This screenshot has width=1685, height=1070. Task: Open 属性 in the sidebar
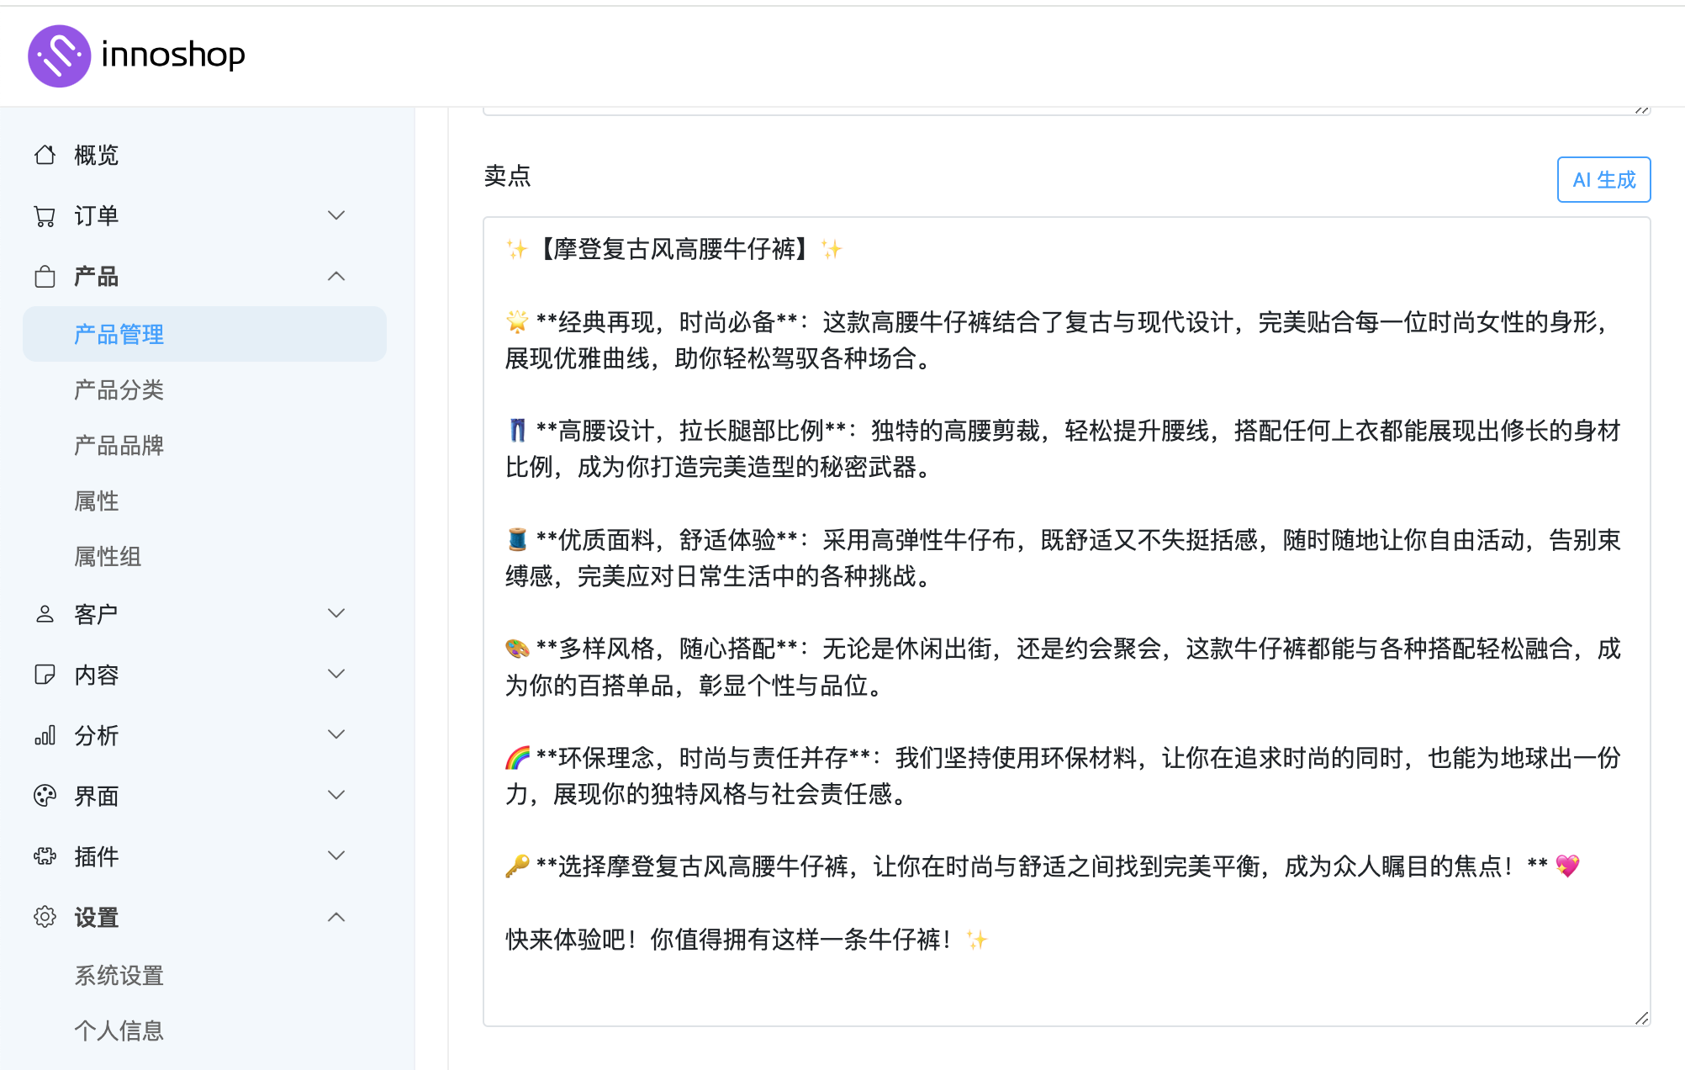pyautogui.click(x=96, y=501)
